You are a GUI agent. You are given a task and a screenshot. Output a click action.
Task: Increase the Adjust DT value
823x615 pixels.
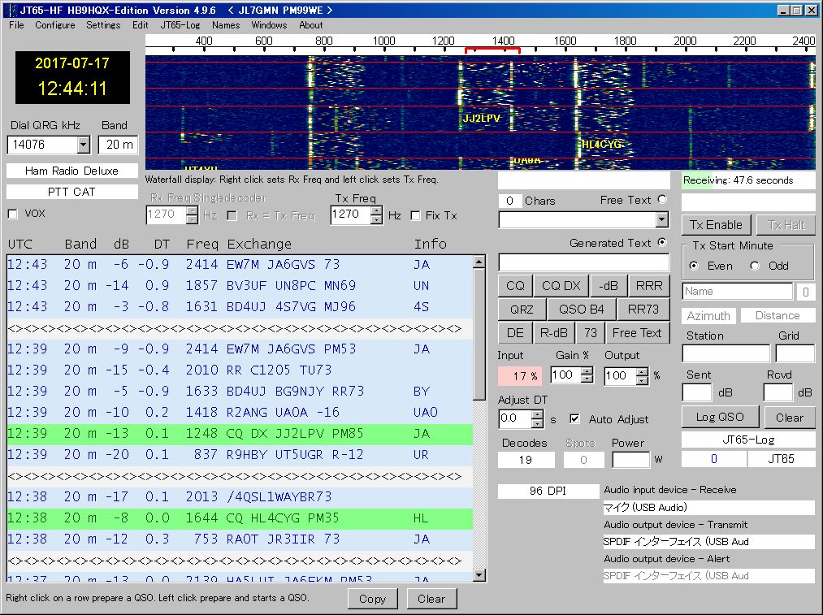(537, 414)
